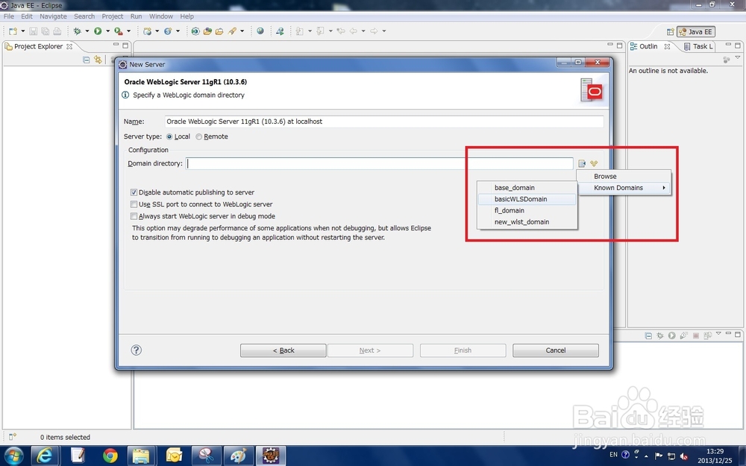Click the Search flashlight toolbar icon
Screen dimensions: 746x466
pyautogui.click(x=232, y=31)
